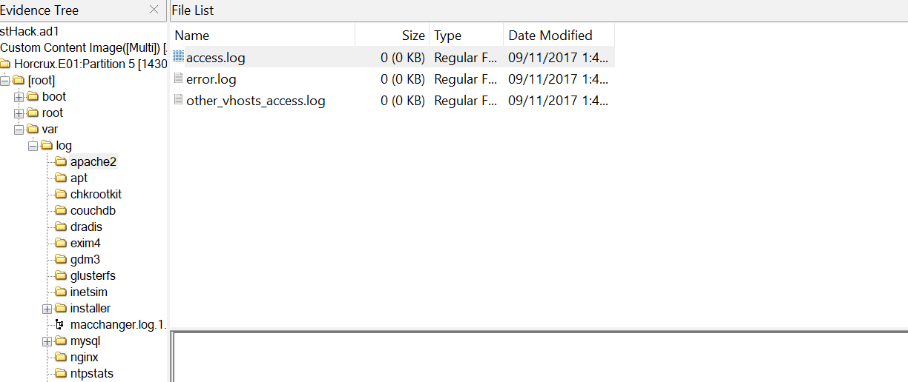Sort files by Size column
Viewport: 908px width, 382px height.
[392, 35]
